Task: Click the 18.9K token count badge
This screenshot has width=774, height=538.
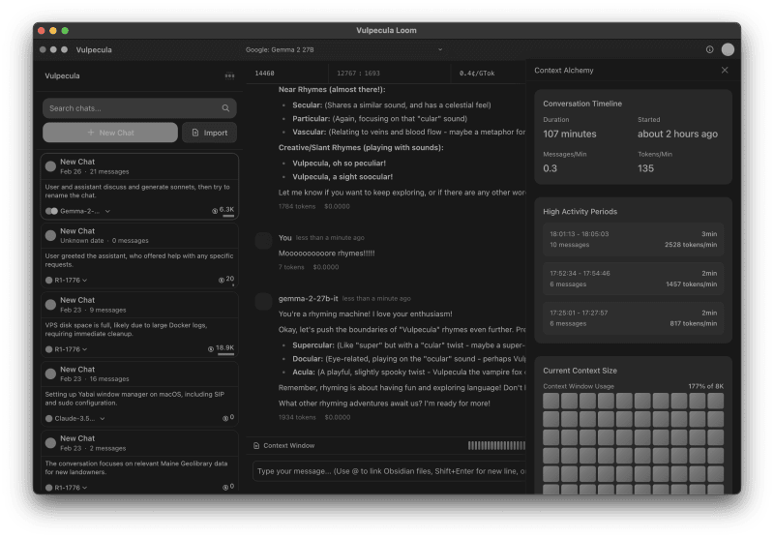Action: 222,348
